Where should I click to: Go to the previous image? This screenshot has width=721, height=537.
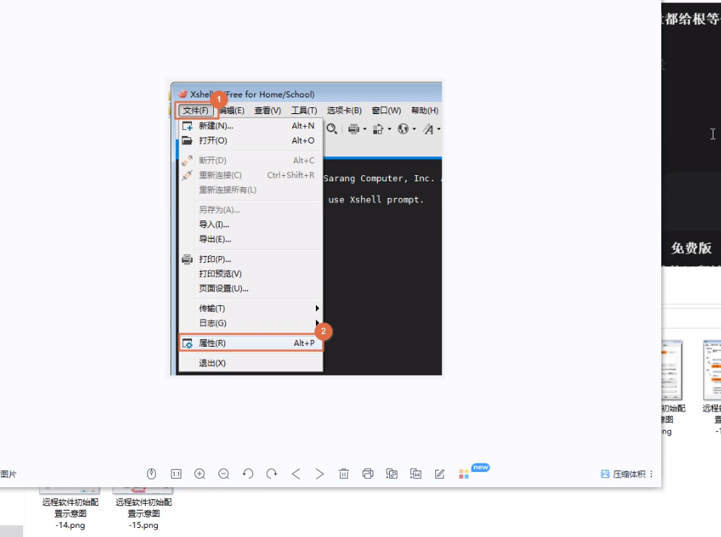[296, 474]
